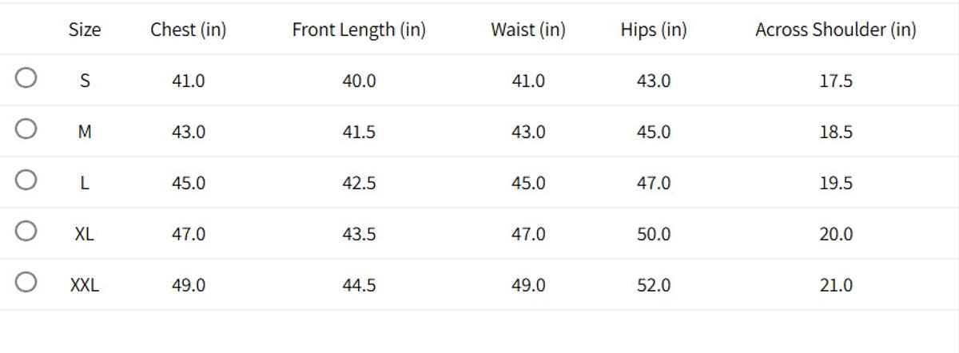Click the 19.5 across shoulder cell
The width and height of the screenshot is (959, 353).
tap(836, 184)
